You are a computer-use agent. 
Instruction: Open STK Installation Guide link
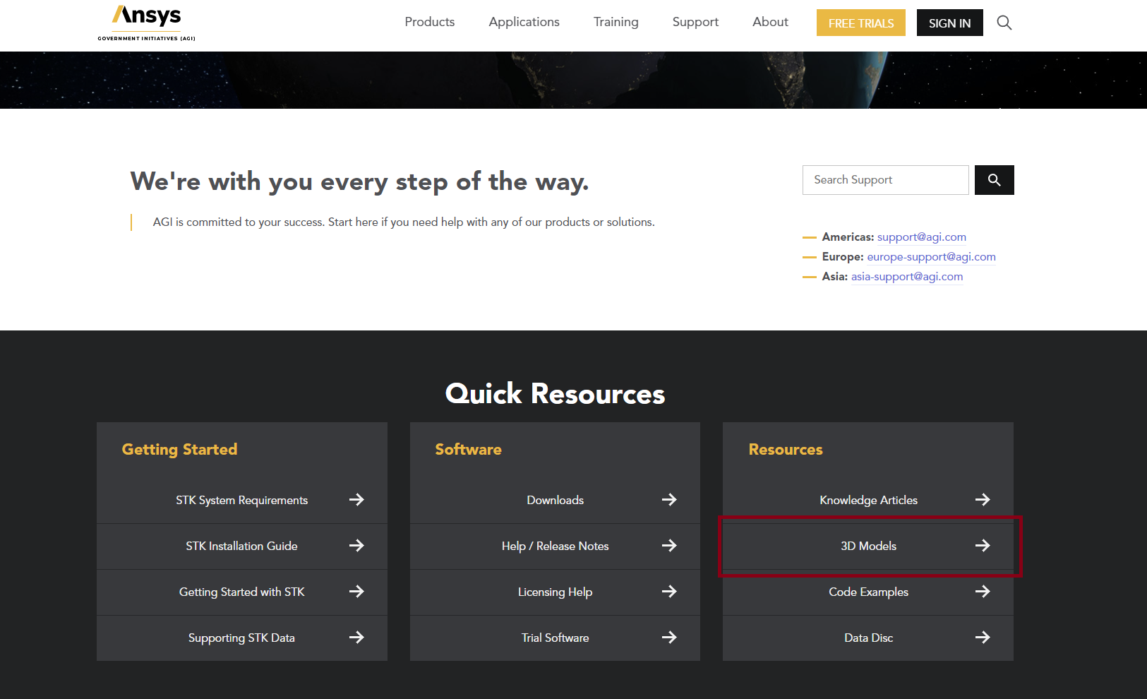(x=241, y=546)
